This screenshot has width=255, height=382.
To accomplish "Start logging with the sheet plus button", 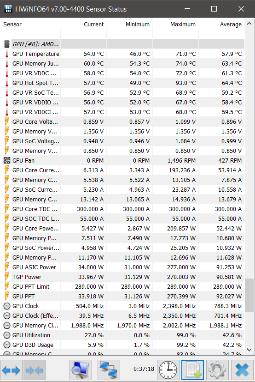I will pos(192,370).
